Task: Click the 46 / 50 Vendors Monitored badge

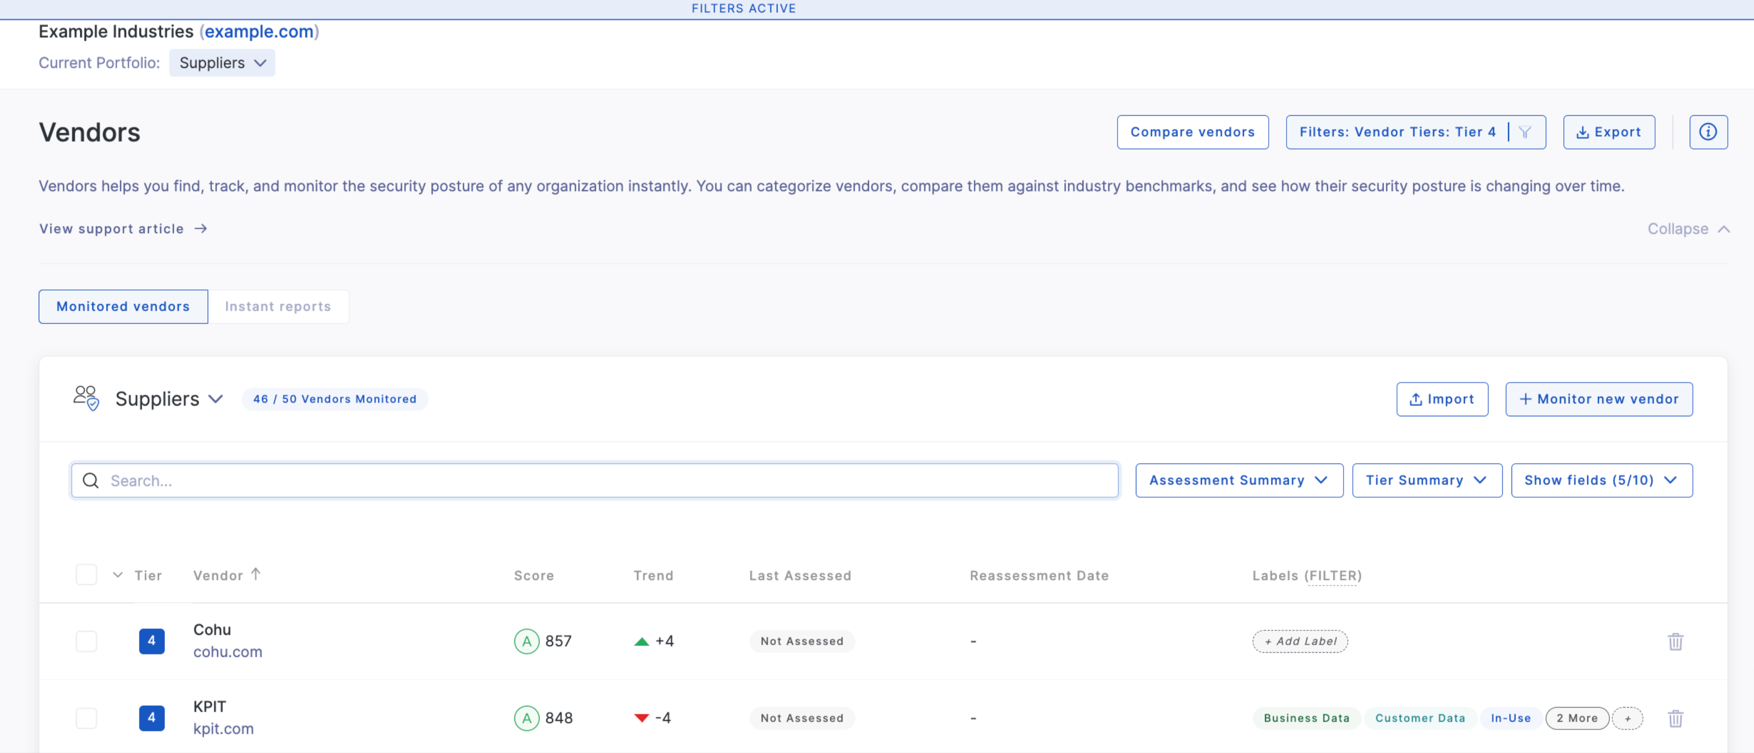Action: tap(334, 399)
